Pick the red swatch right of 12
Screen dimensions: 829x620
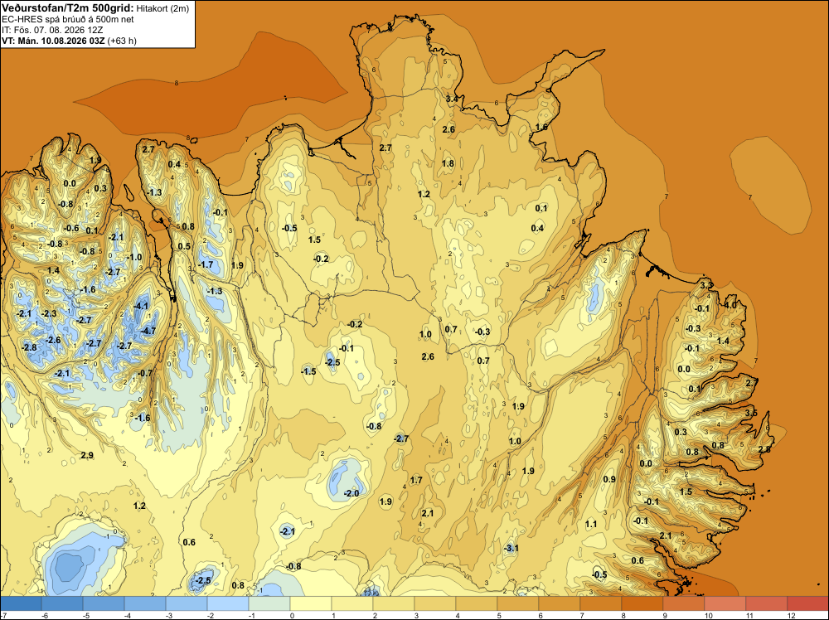(807, 603)
